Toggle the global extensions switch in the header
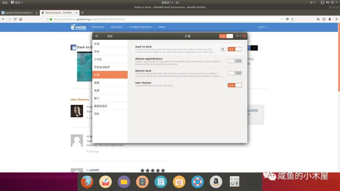This screenshot has height=191, width=340. click(x=226, y=36)
